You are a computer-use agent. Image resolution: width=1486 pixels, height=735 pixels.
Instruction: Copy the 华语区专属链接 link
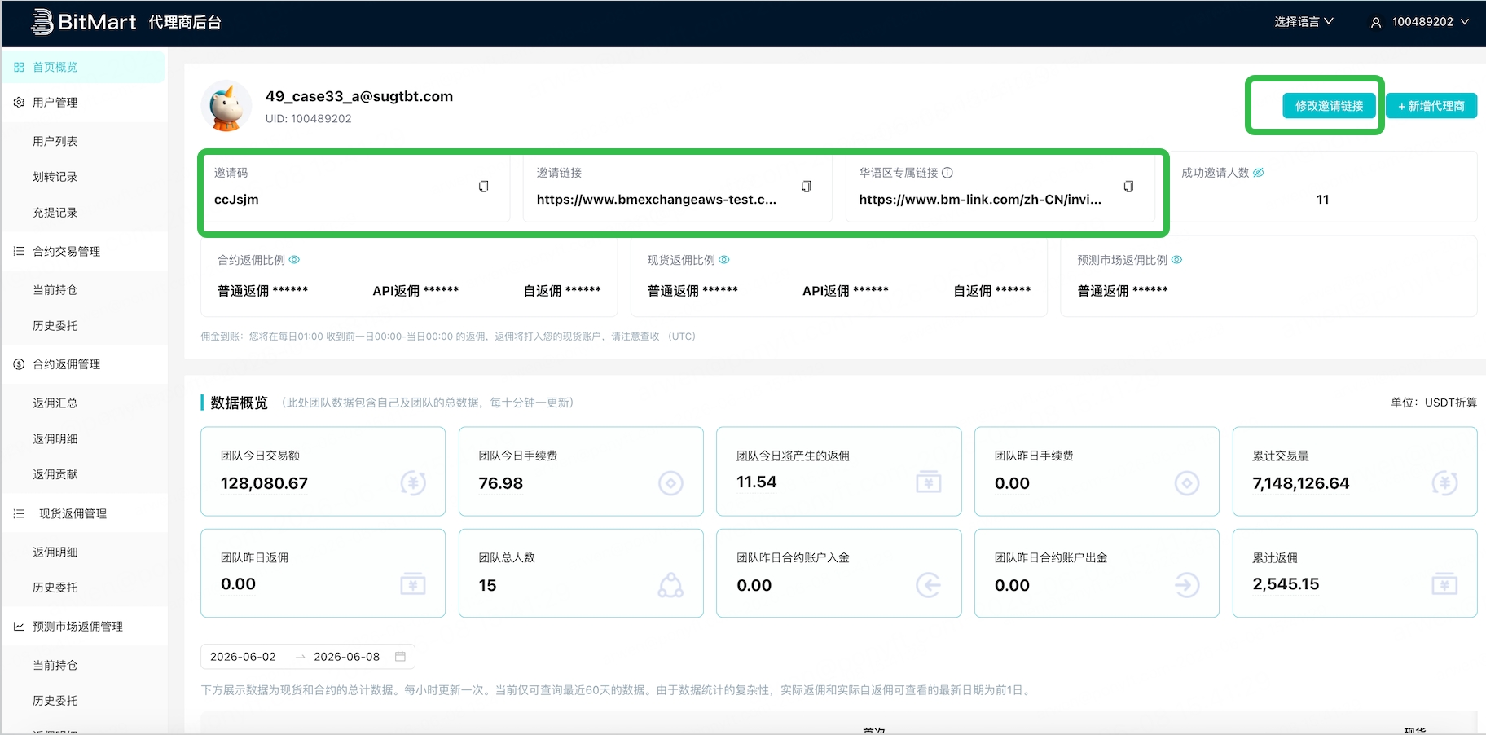click(x=1128, y=187)
